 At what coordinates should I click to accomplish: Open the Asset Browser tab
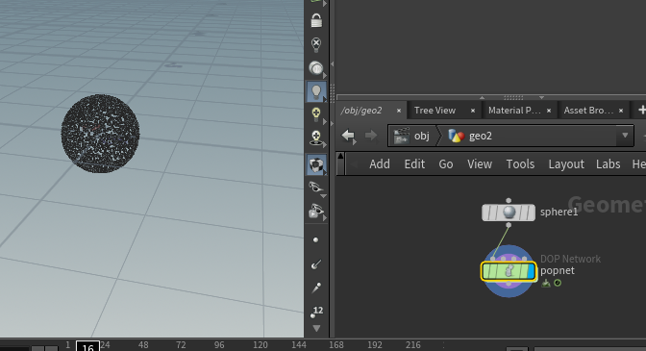(x=588, y=111)
